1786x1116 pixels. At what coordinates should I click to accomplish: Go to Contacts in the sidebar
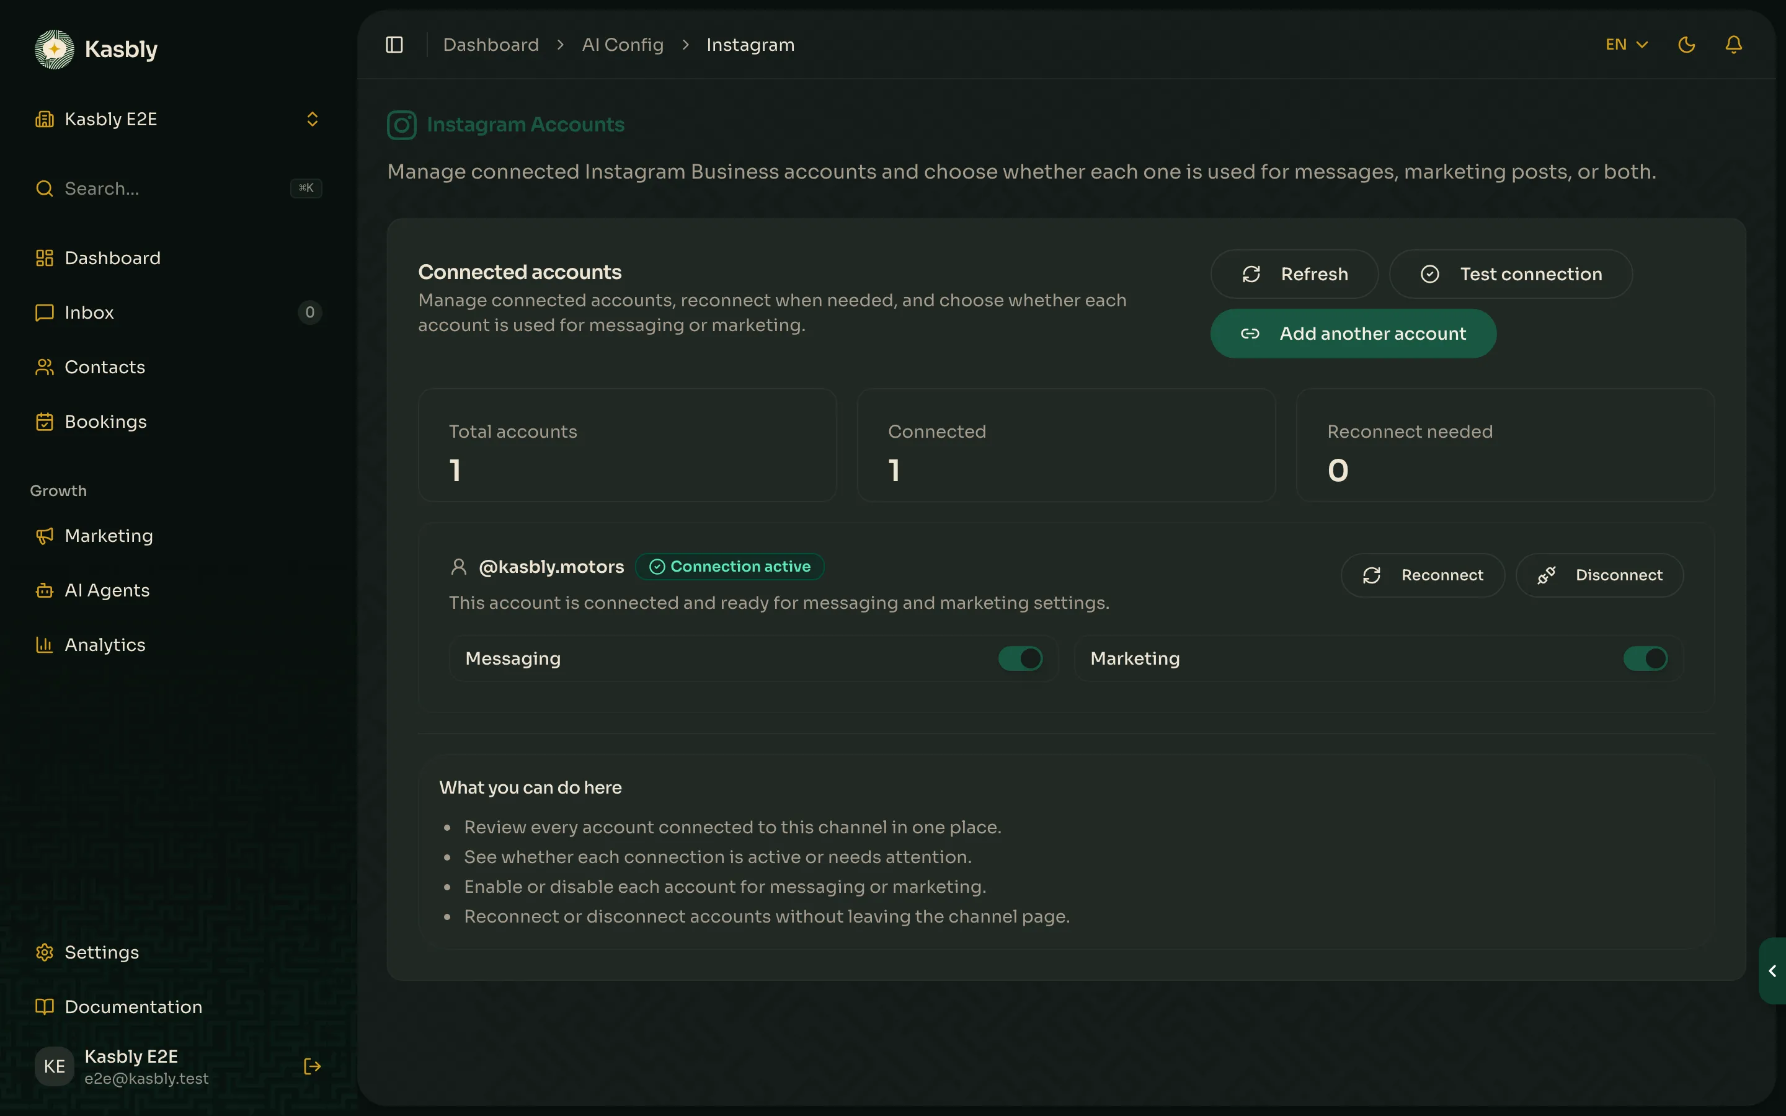179,367
